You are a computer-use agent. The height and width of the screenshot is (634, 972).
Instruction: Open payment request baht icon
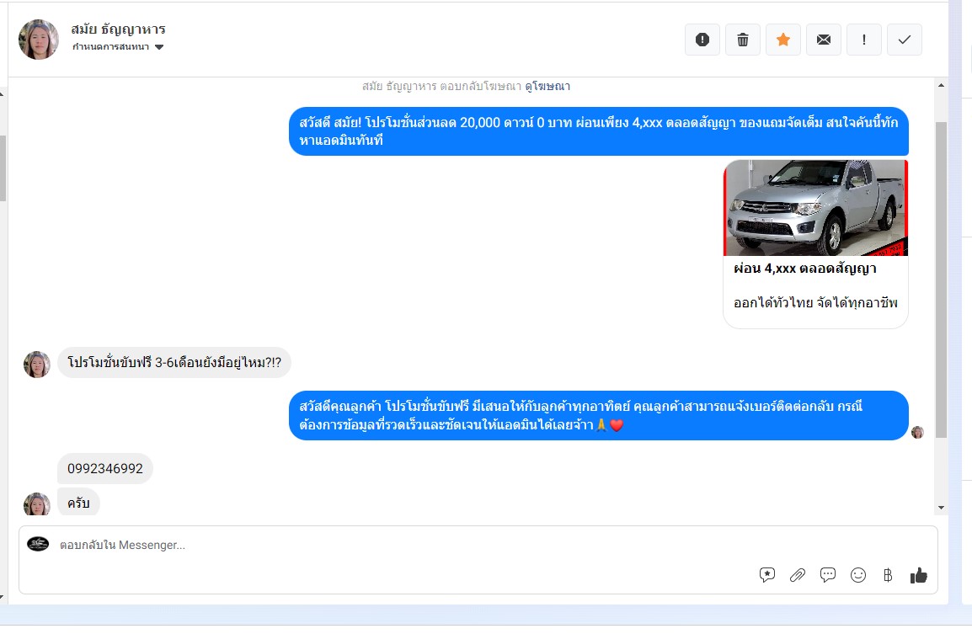point(888,575)
